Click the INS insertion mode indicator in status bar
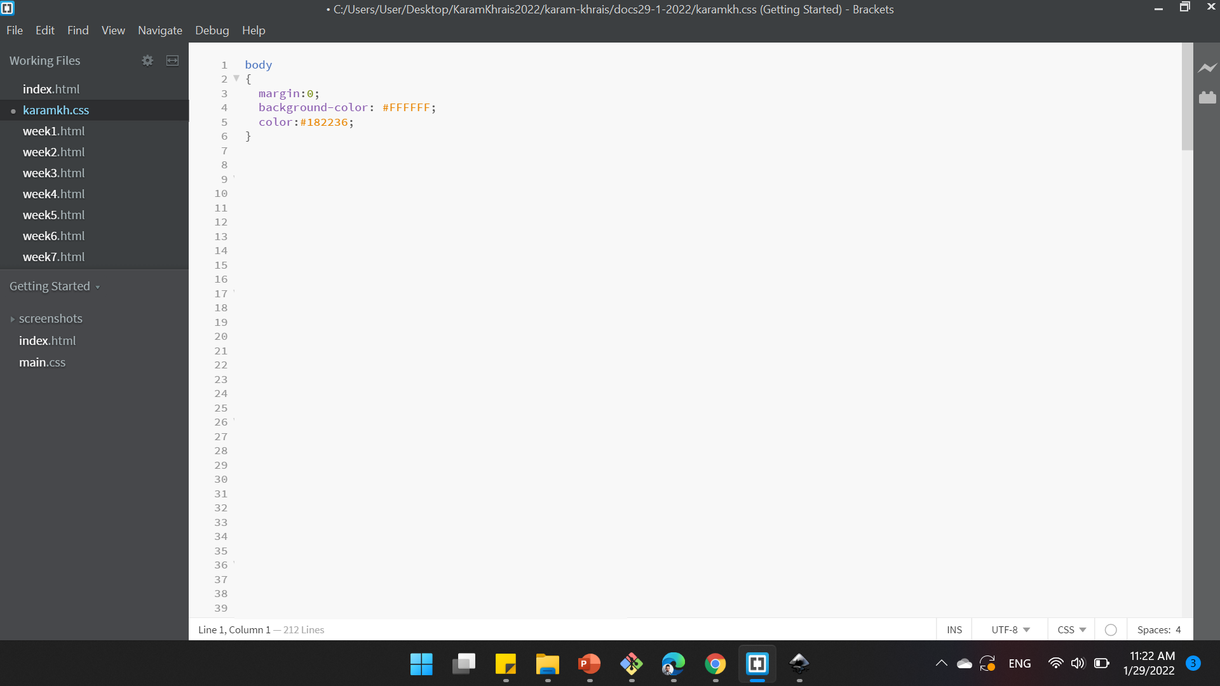 (954, 629)
